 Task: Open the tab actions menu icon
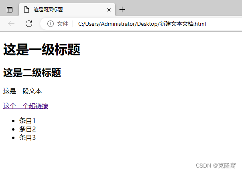coord(10,10)
